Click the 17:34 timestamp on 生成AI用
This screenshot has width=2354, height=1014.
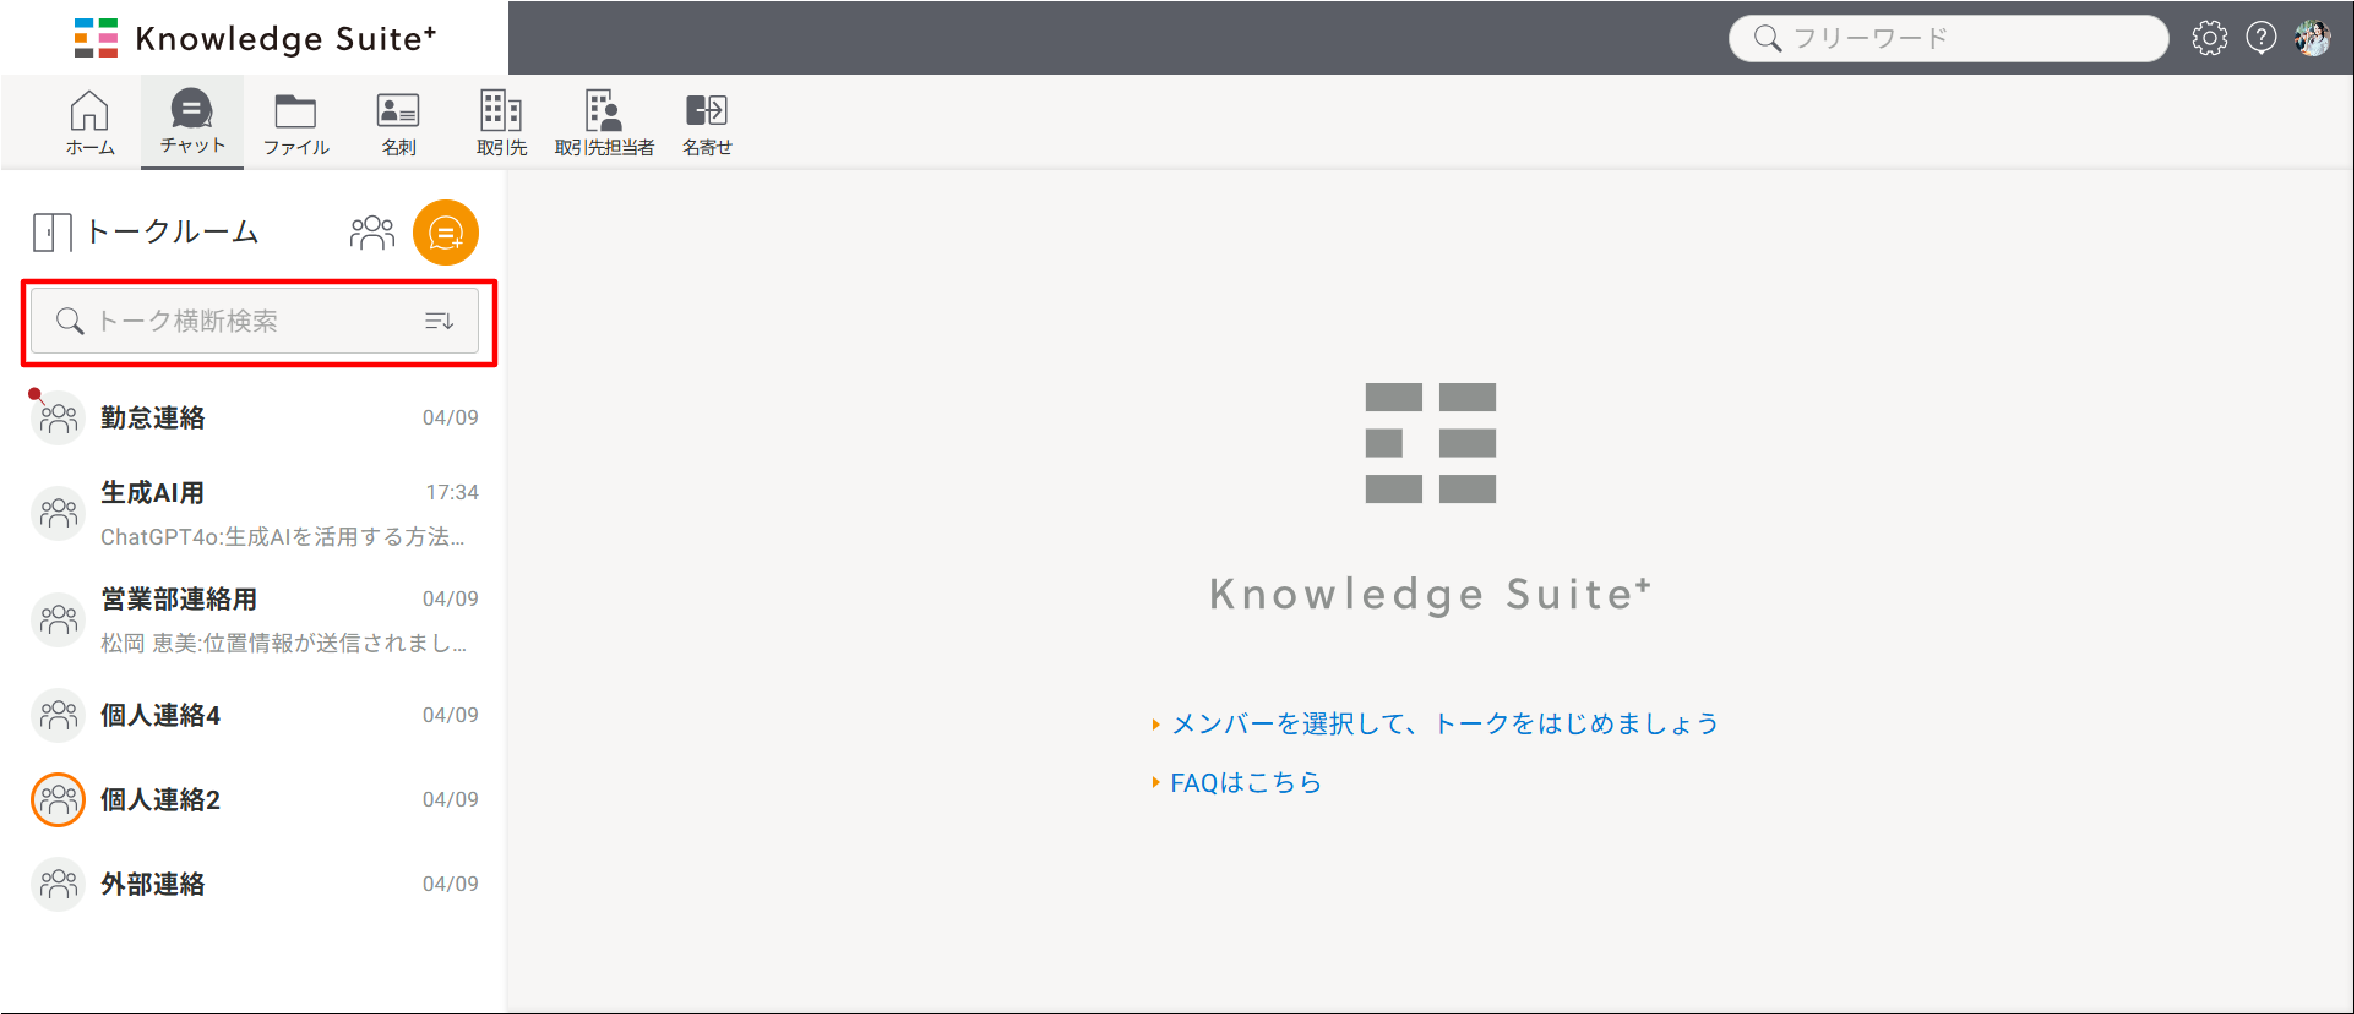coord(452,492)
